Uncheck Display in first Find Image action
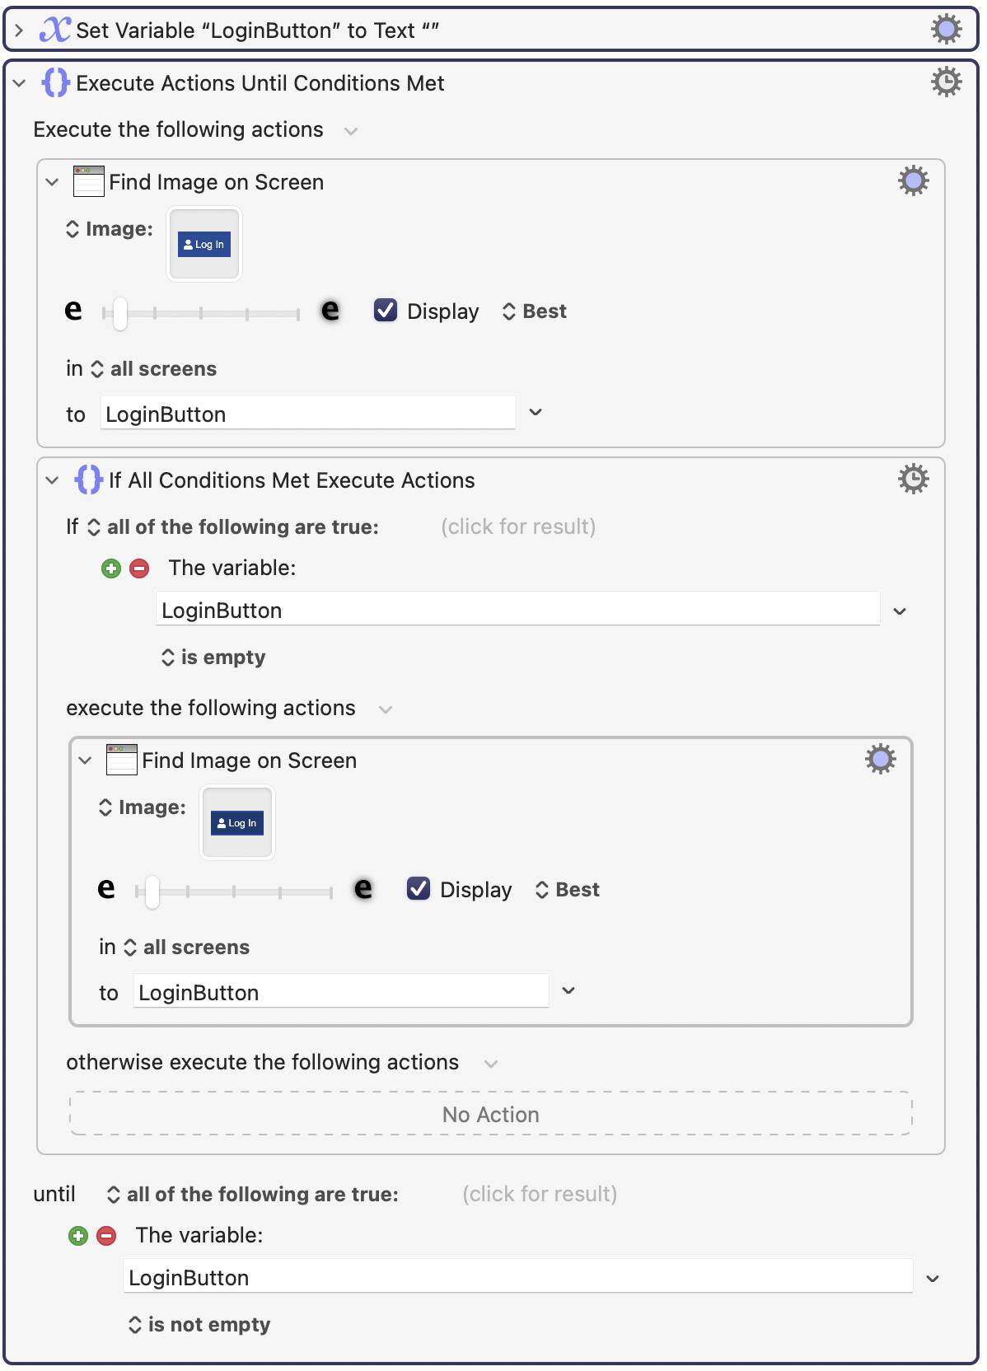The image size is (987, 1371). (x=386, y=310)
